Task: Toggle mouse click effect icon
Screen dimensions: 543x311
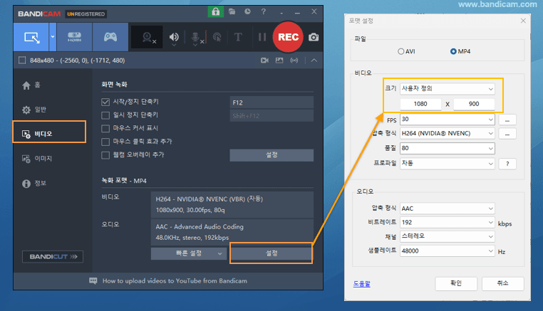Action: (217, 37)
